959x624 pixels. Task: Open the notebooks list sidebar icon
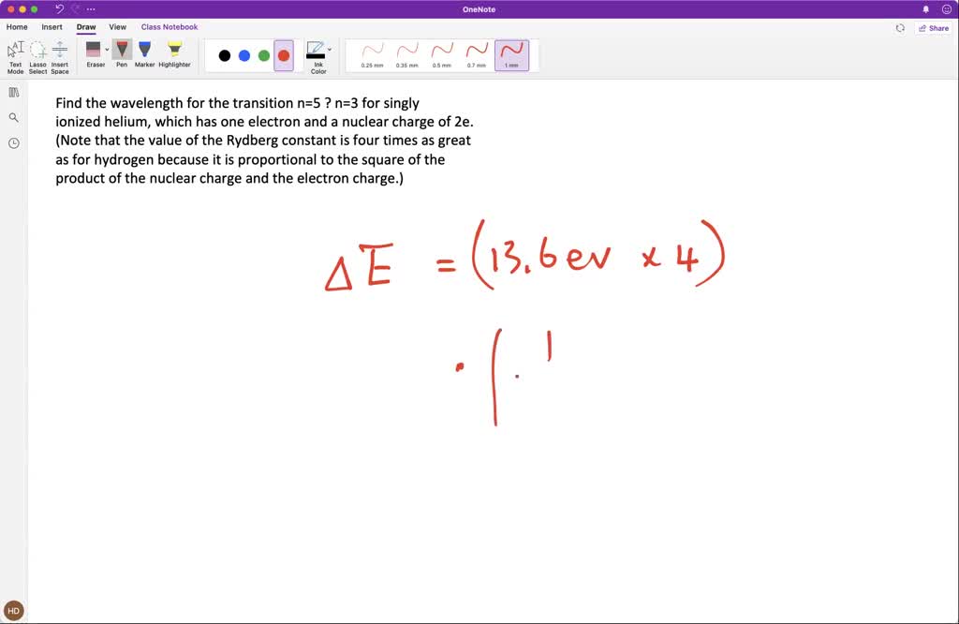pos(13,92)
